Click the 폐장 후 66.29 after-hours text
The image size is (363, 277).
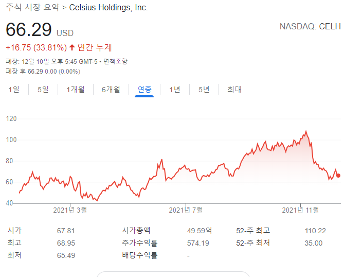point(43,72)
